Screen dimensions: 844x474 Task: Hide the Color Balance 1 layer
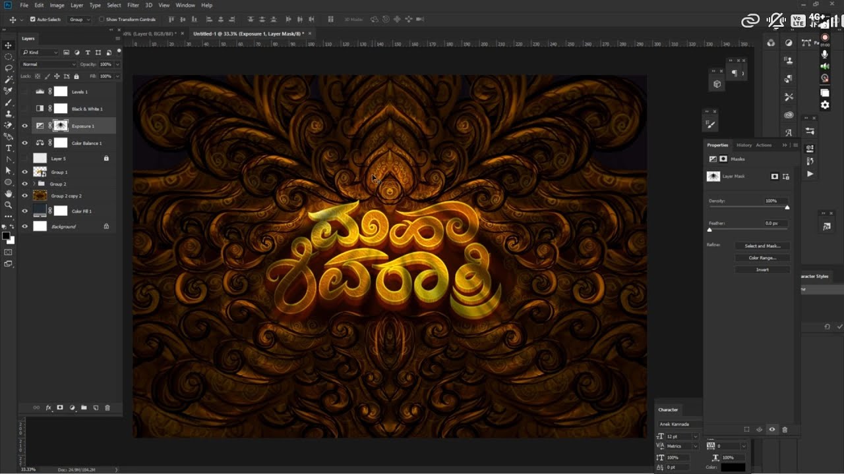click(x=25, y=143)
